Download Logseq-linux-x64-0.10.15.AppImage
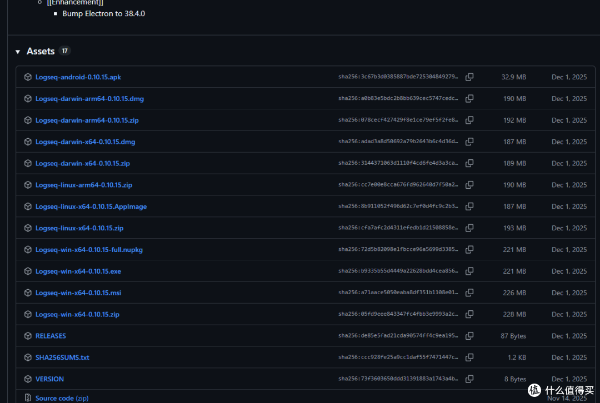600x403 pixels. [x=91, y=206]
